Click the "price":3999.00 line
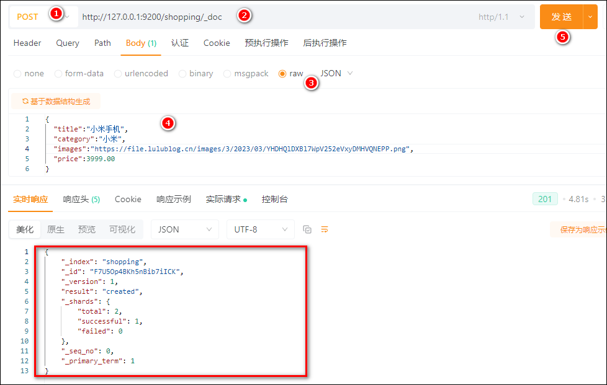 tap(84, 159)
